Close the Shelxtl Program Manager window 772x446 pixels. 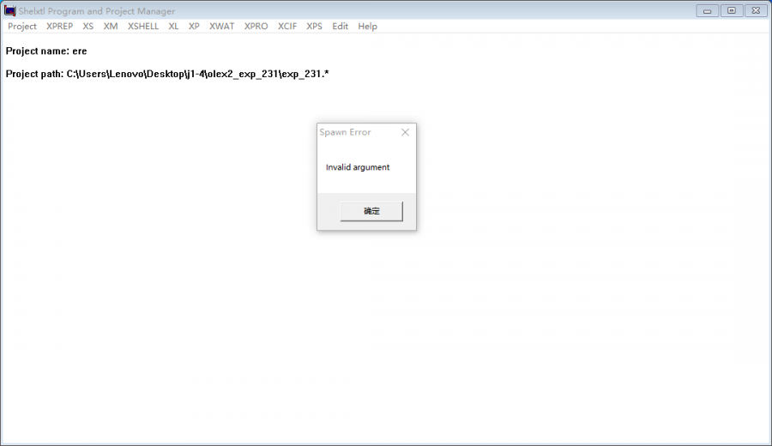(x=756, y=11)
